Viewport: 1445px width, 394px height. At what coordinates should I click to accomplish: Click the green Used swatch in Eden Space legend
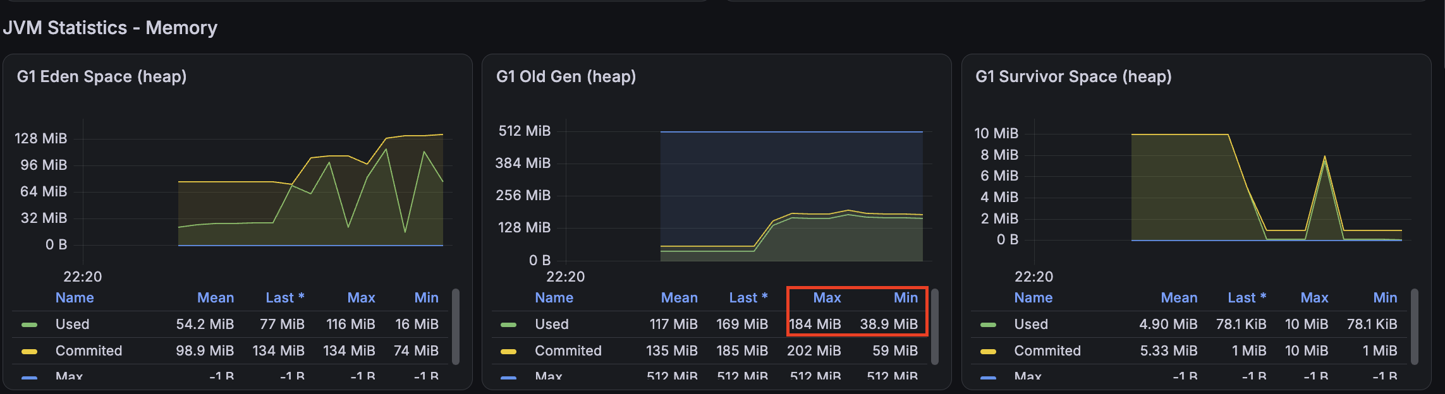coord(29,325)
